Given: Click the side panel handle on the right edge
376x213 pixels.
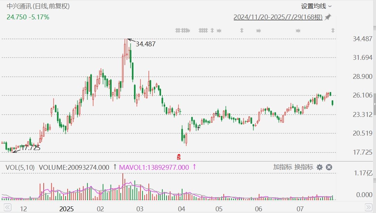Looking at the screenshot, I should pos(375,104).
